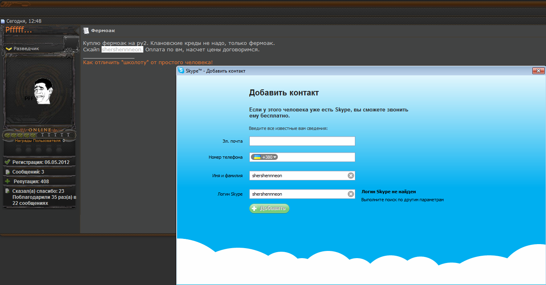
Task: Open the Pfffff... user profile name
Action: (x=18, y=30)
